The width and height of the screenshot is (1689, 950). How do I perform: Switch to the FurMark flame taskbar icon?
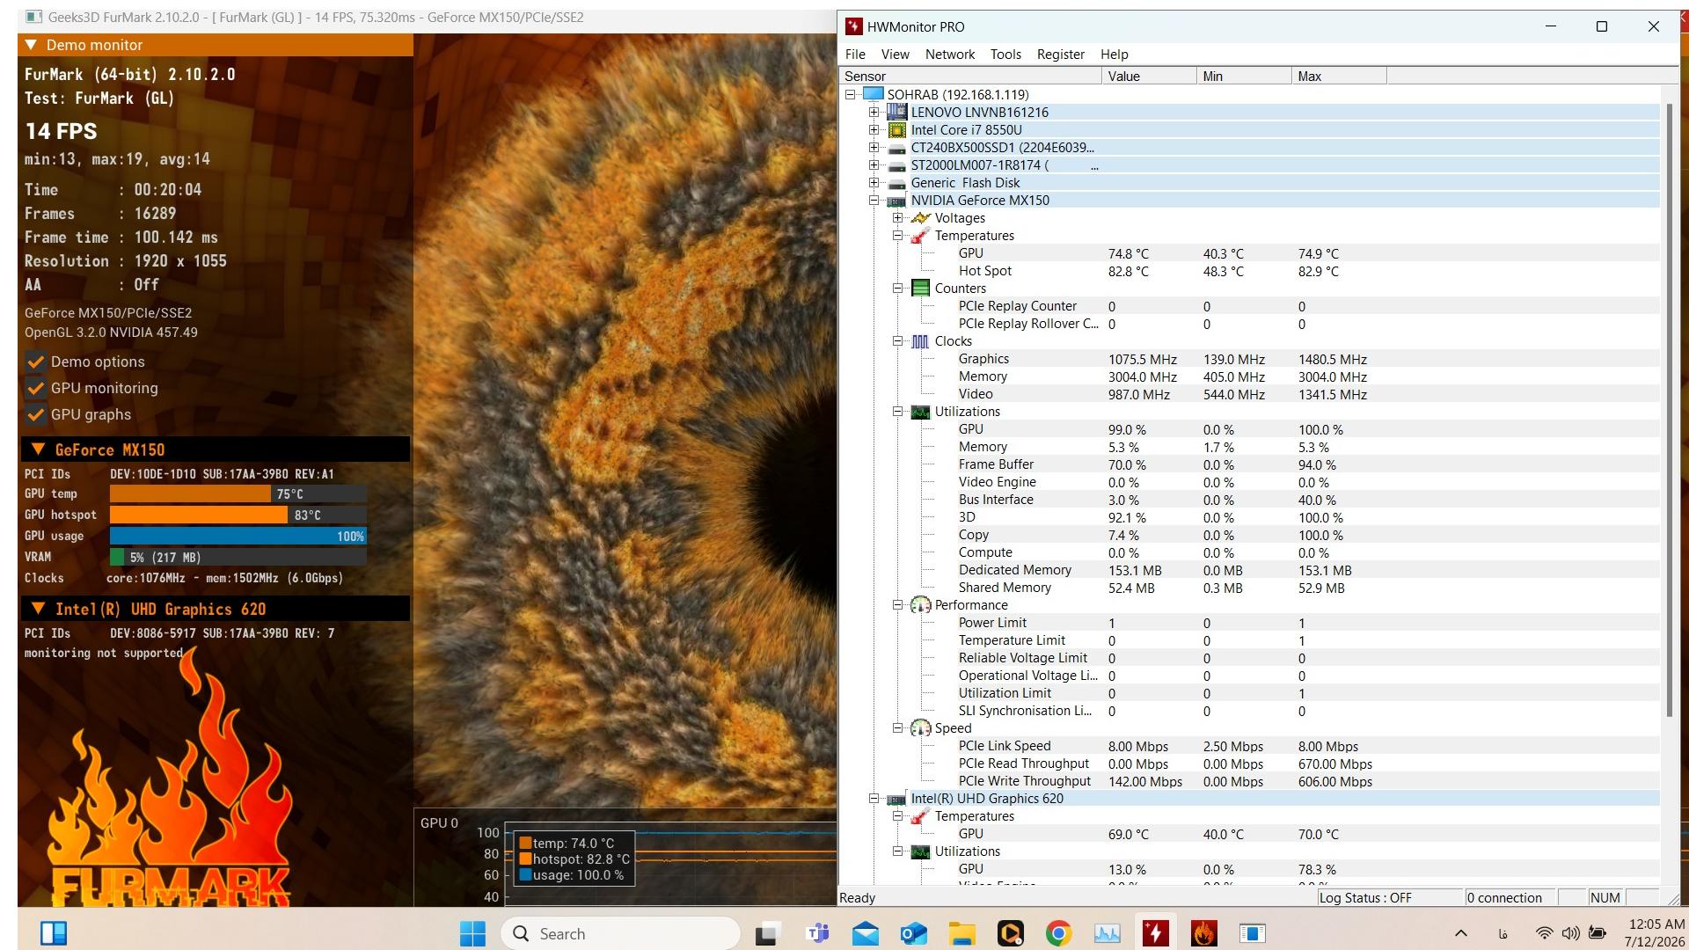tap(1203, 933)
